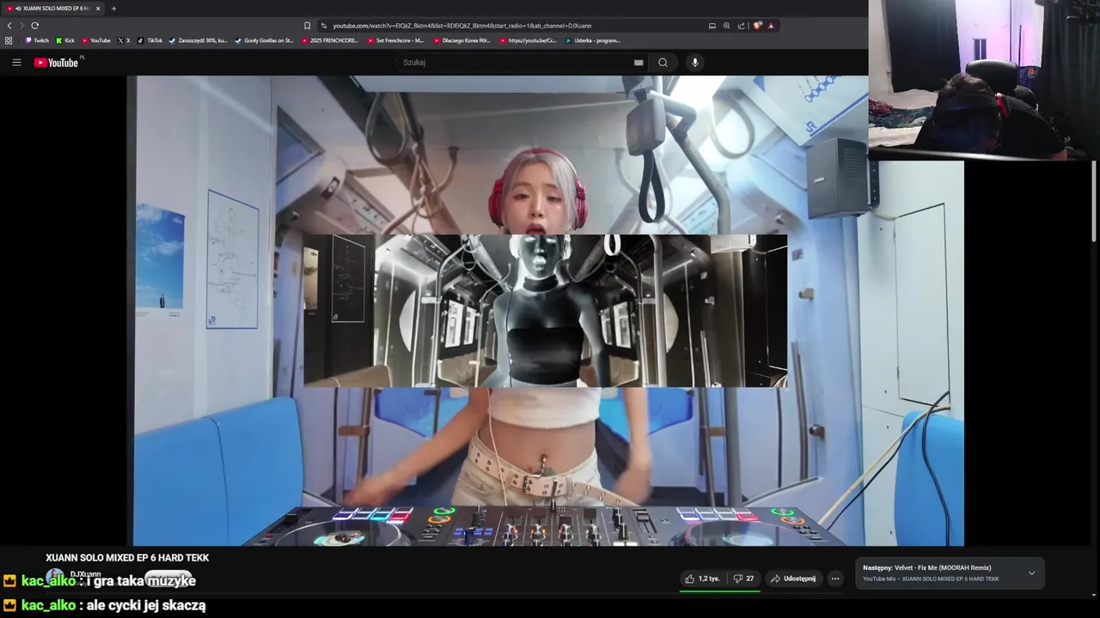This screenshot has width=1100, height=618.
Task: Open the more actions three-dot menu
Action: coord(834,579)
